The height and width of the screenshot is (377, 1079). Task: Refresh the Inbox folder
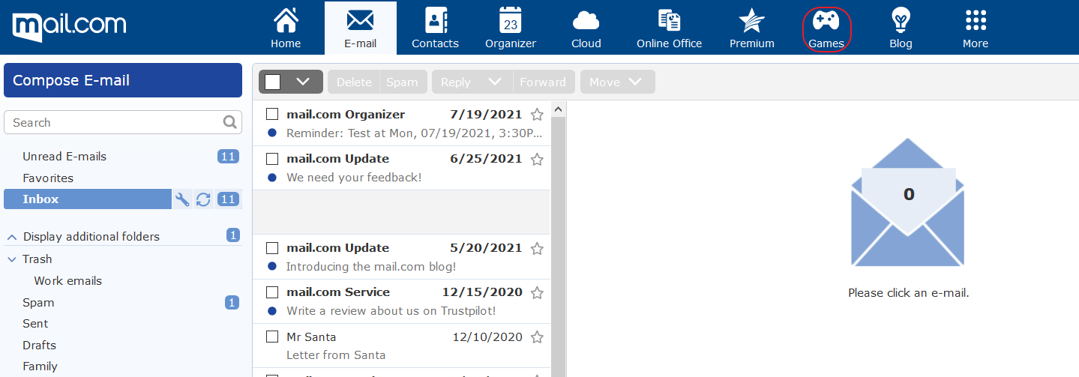click(203, 199)
